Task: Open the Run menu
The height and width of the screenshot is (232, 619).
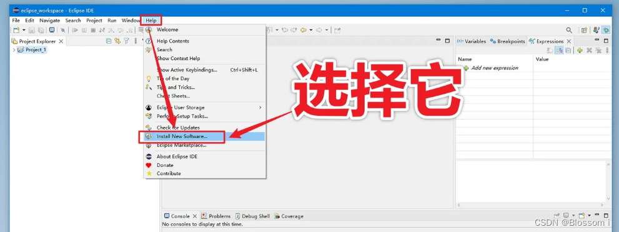Action: coord(112,21)
